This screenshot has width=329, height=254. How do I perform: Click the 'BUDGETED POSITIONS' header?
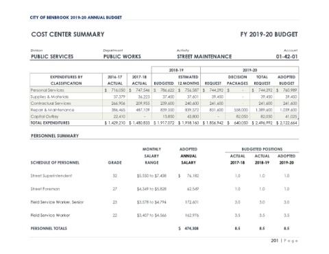click(x=262, y=149)
